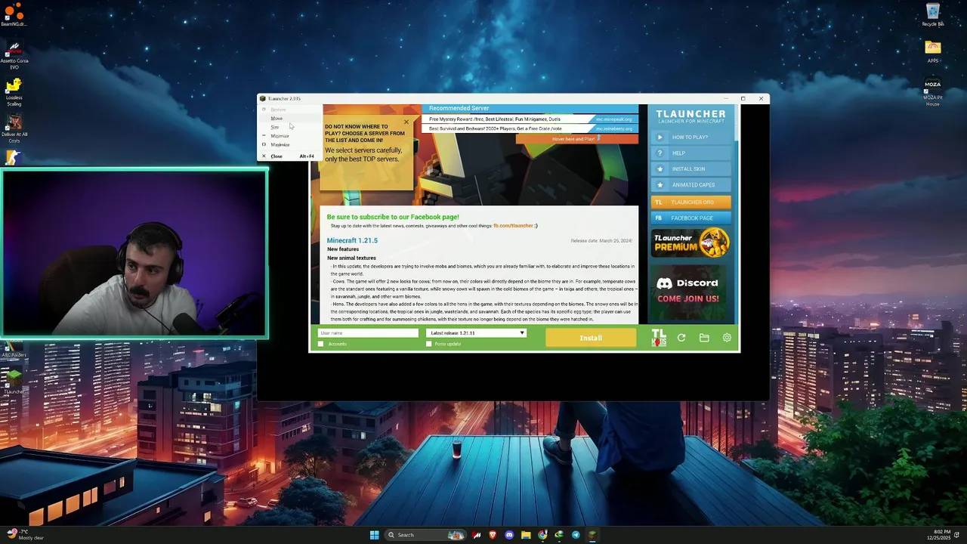
Task: Open MOZA Pit House desktop icon
Action: (x=933, y=91)
